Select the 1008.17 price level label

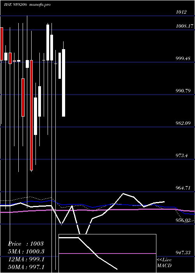184,26
